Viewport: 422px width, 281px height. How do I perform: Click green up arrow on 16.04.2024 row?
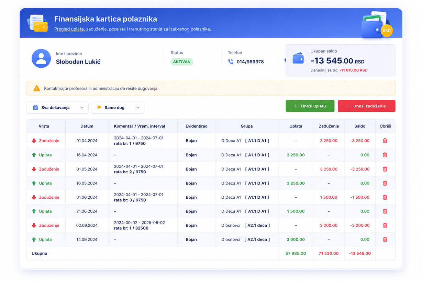[x=34, y=155]
